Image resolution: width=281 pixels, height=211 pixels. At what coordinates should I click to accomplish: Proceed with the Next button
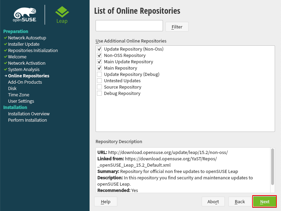click(x=265, y=202)
